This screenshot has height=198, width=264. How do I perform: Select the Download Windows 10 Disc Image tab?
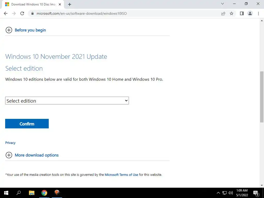pyautogui.click(x=33, y=4)
